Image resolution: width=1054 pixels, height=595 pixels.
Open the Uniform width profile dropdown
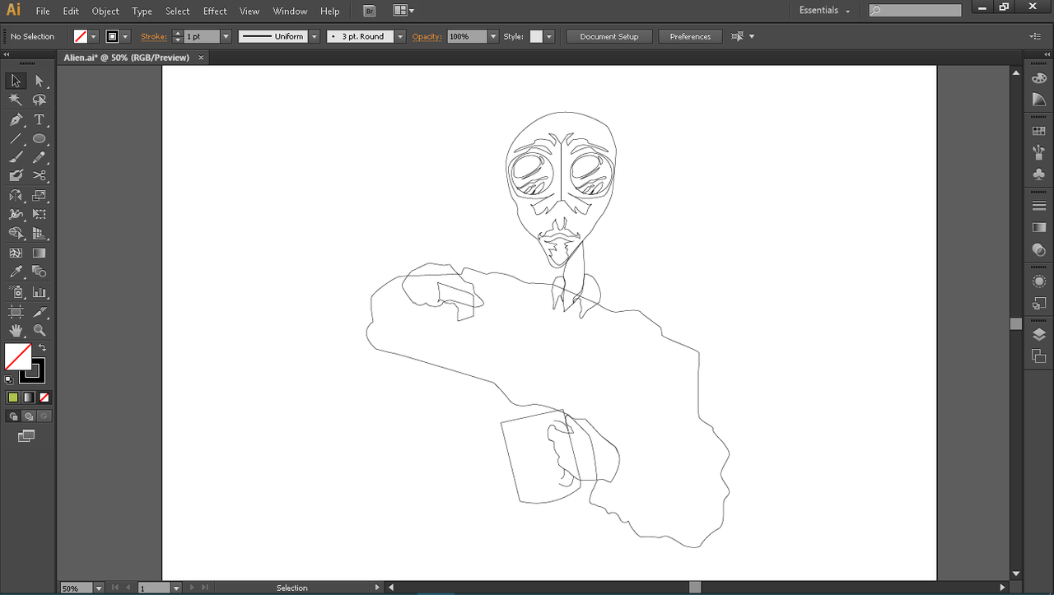point(315,36)
